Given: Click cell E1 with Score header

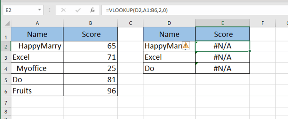Looking at the screenshot, I should [x=223, y=34].
